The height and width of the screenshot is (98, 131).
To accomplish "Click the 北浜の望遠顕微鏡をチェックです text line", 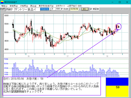I will (23, 92).
